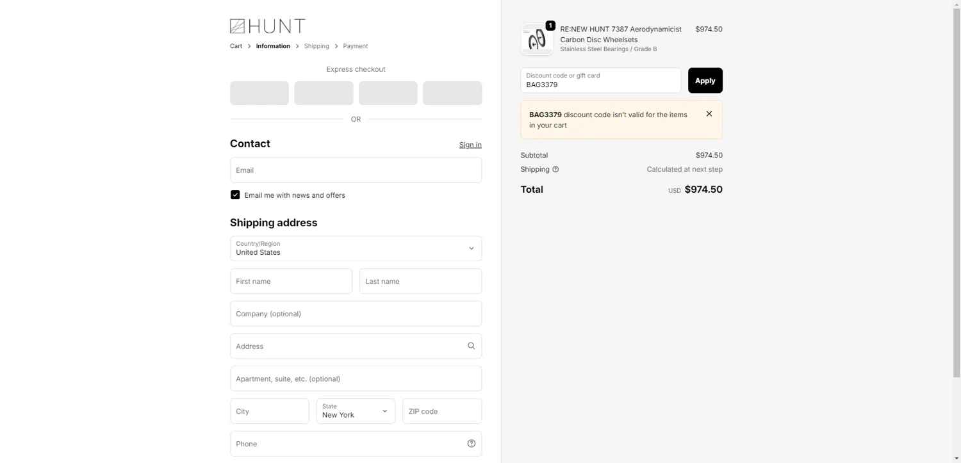Click the HUNT logo
Screen dimensions: 961x463
[x=267, y=26]
